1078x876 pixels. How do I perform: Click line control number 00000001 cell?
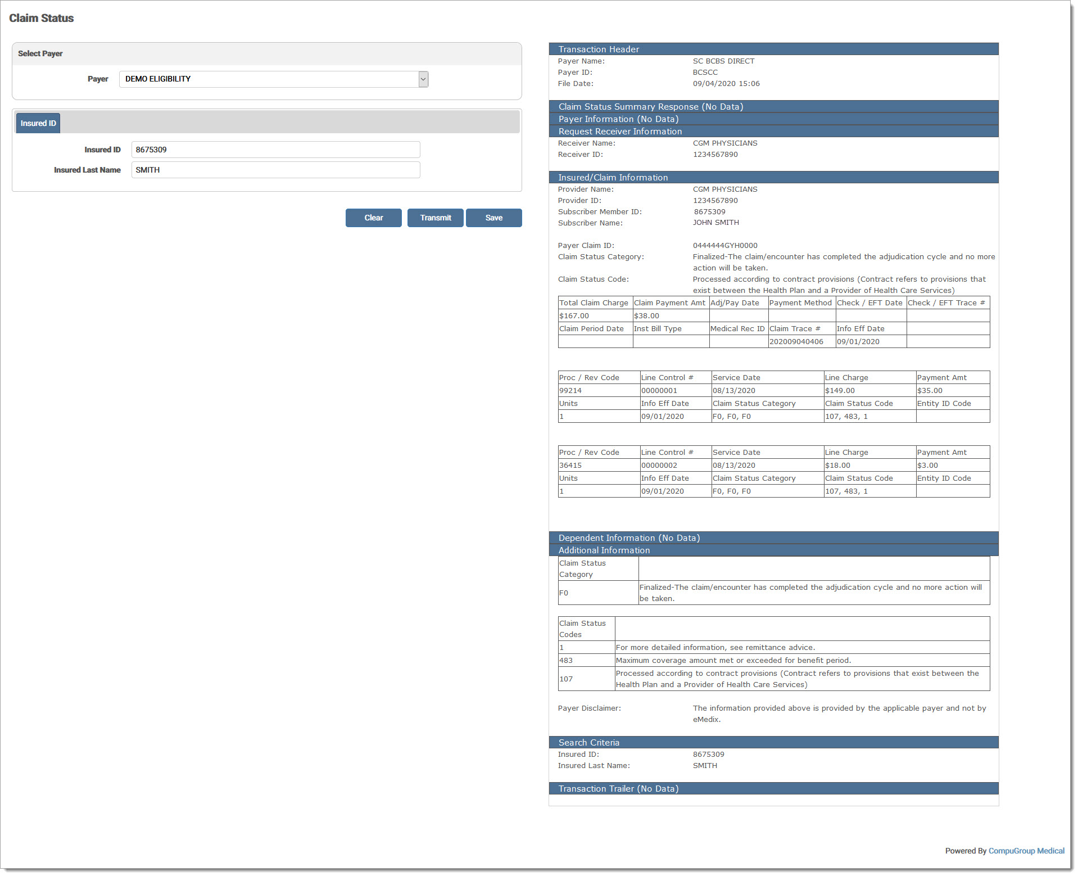point(676,390)
